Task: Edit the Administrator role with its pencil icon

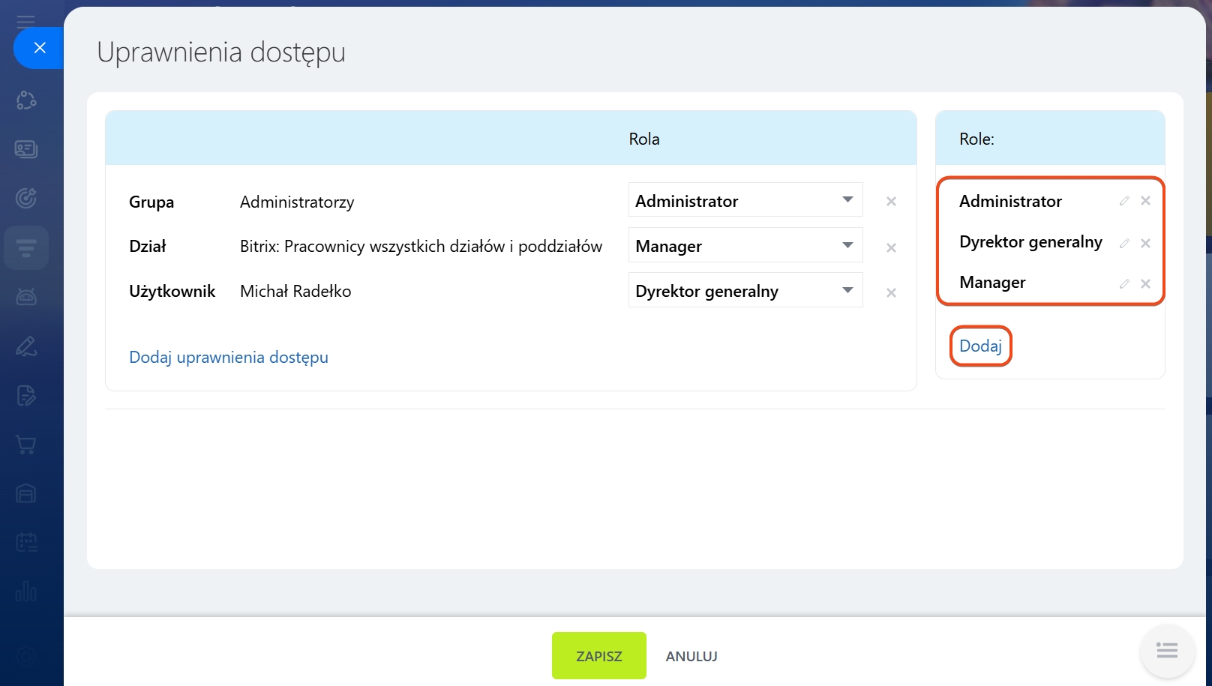Action: click(x=1124, y=201)
